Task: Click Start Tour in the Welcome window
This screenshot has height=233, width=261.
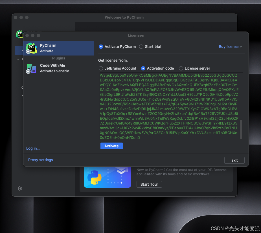Action: tap(149, 184)
